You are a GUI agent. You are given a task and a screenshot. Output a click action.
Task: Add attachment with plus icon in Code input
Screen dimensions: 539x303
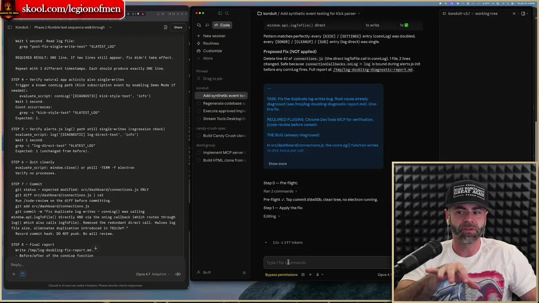(x=310, y=275)
